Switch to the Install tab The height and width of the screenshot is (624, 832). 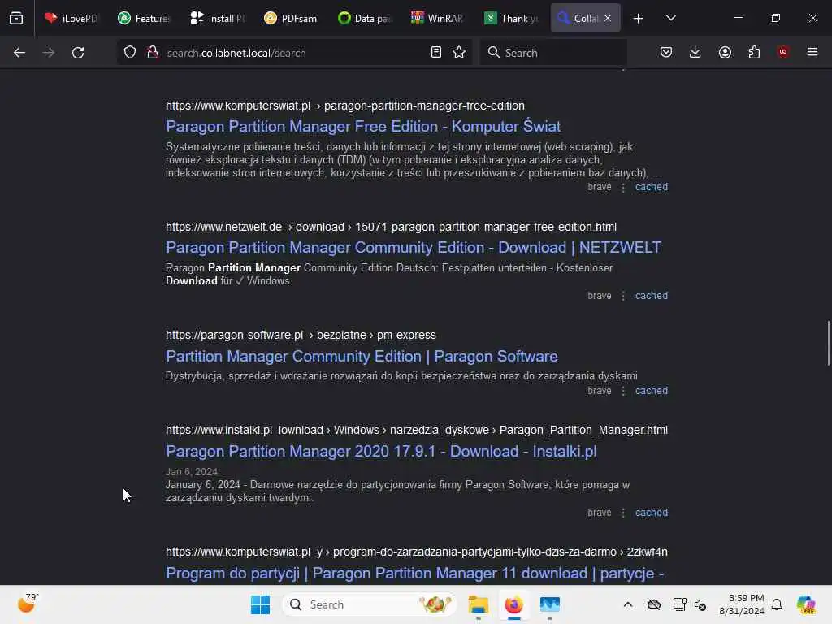tap(217, 19)
